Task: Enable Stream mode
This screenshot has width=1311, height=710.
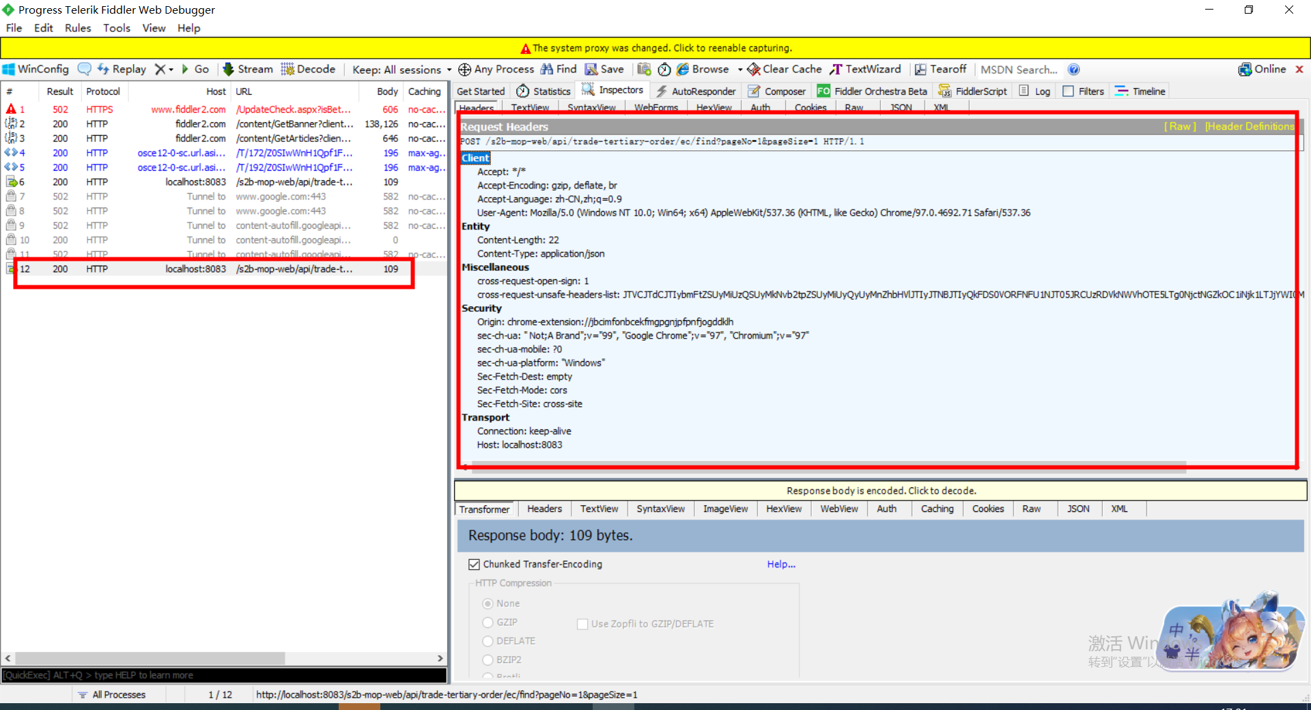Action: [247, 69]
